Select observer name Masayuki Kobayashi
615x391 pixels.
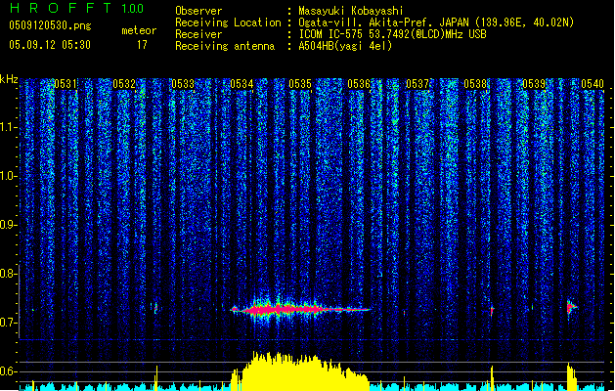(x=350, y=11)
